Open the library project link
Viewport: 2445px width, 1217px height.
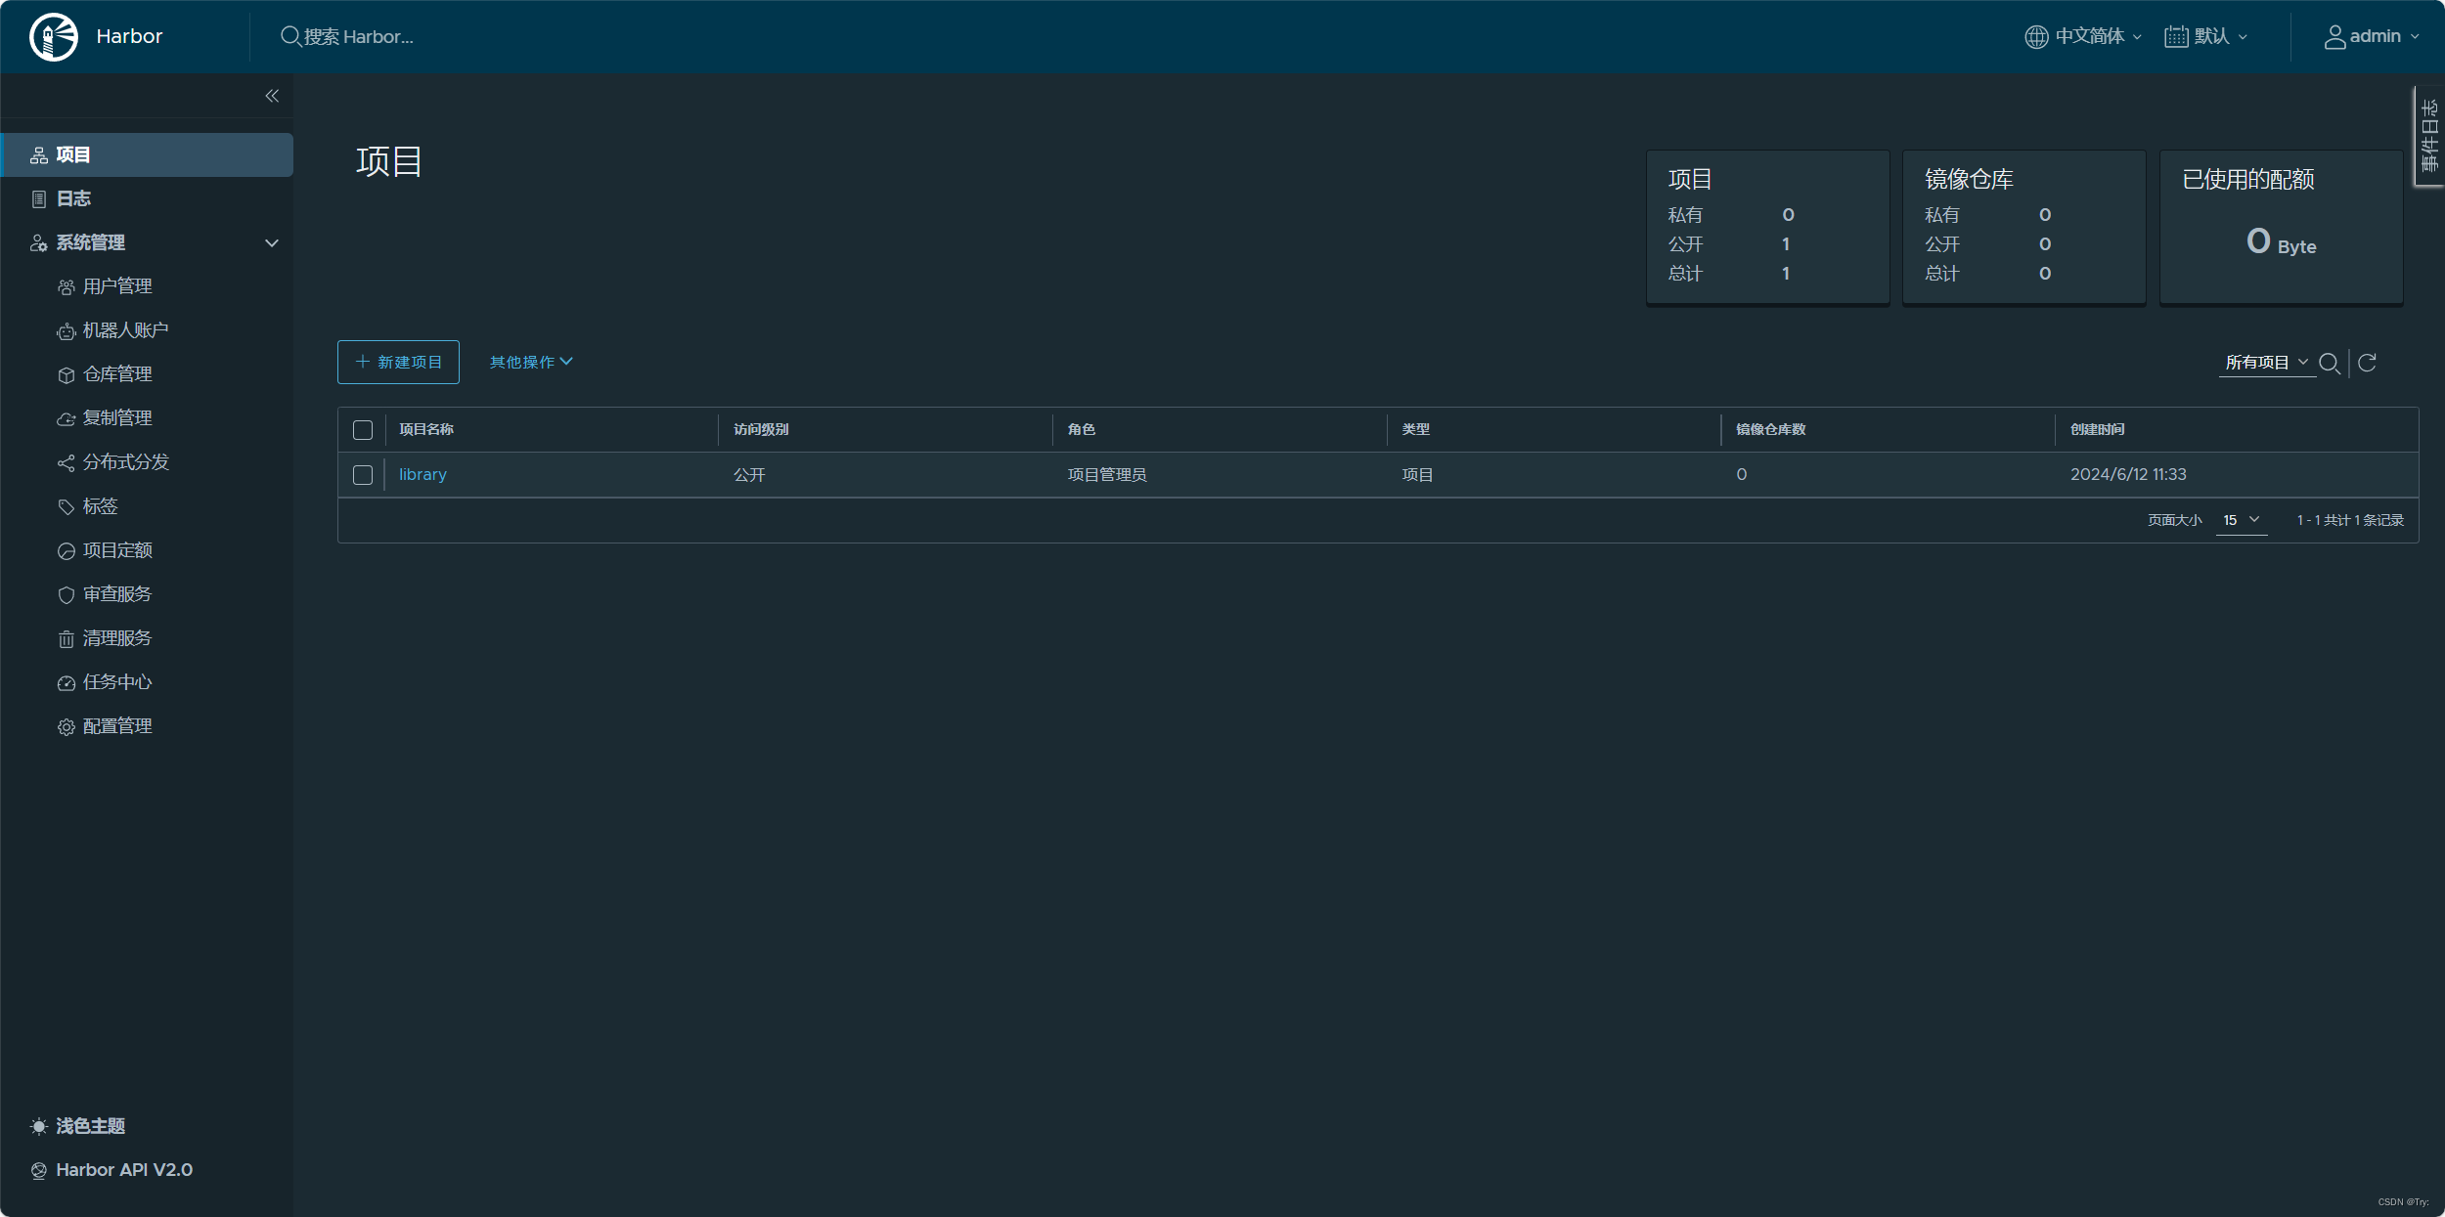coord(422,475)
